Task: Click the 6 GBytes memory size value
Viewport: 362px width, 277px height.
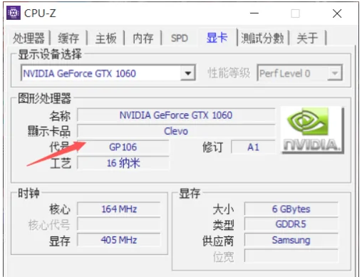Action: click(x=291, y=209)
